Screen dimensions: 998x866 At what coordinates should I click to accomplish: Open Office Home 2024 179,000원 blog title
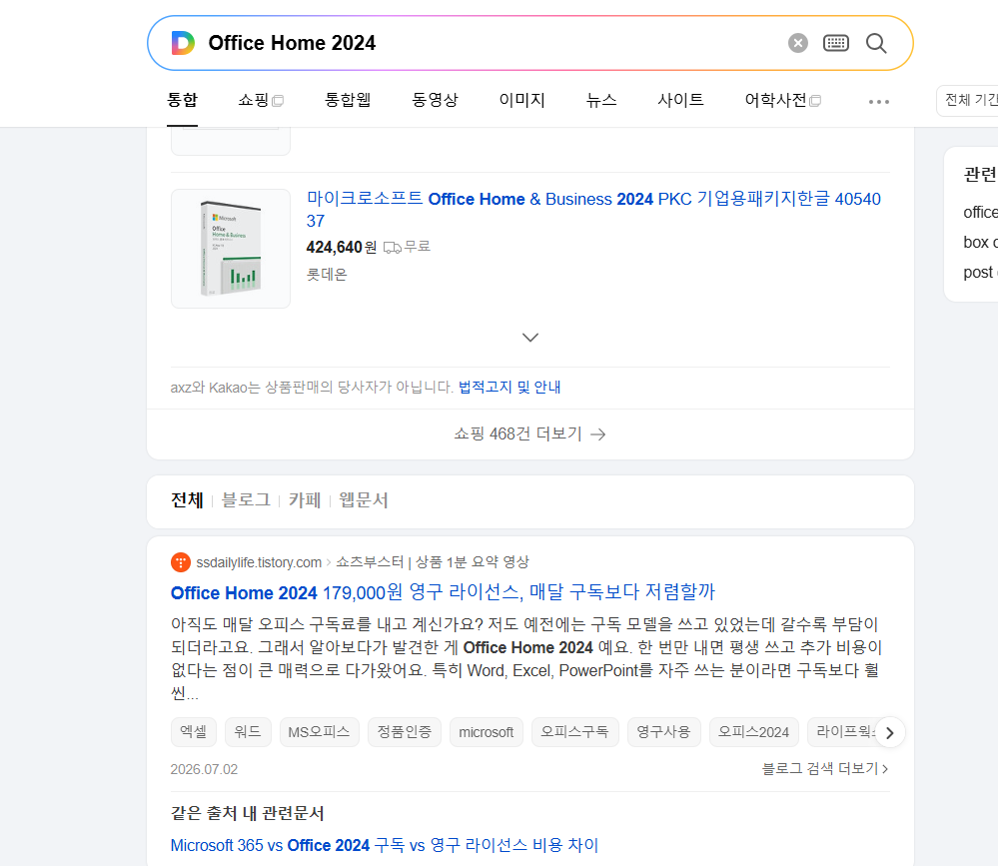click(x=443, y=592)
